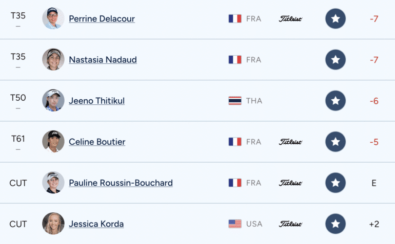Click Nastasia Nadaud's profile photo
The image size is (395, 244).
pyautogui.click(x=53, y=59)
